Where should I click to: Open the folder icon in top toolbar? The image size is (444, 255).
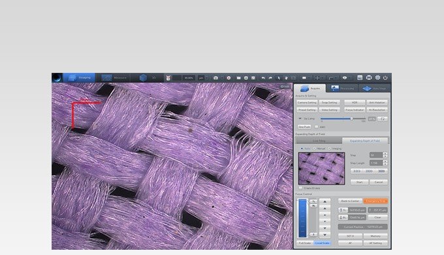tap(239, 78)
